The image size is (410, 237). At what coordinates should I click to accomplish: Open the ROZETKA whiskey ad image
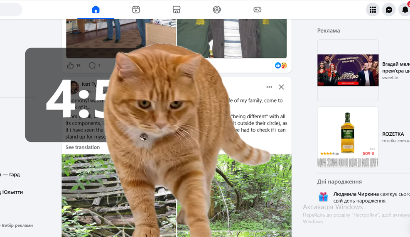[x=348, y=137]
